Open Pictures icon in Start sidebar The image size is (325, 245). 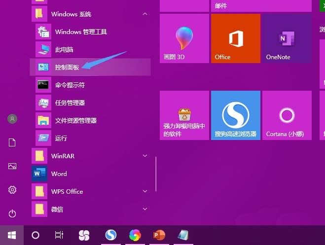point(12,166)
